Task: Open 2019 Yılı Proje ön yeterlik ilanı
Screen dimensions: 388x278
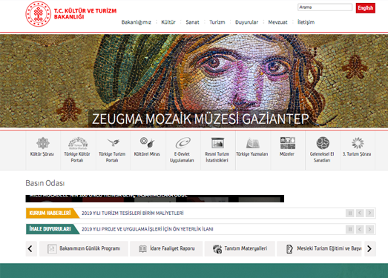Action: pos(148,229)
